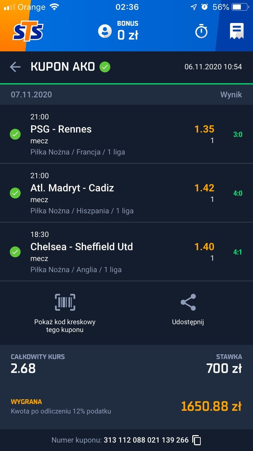Tap the coupon number 313 112 088 021 139 266
Image resolution: width=253 pixels, height=451 pixels.
pyautogui.click(x=146, y=440)
